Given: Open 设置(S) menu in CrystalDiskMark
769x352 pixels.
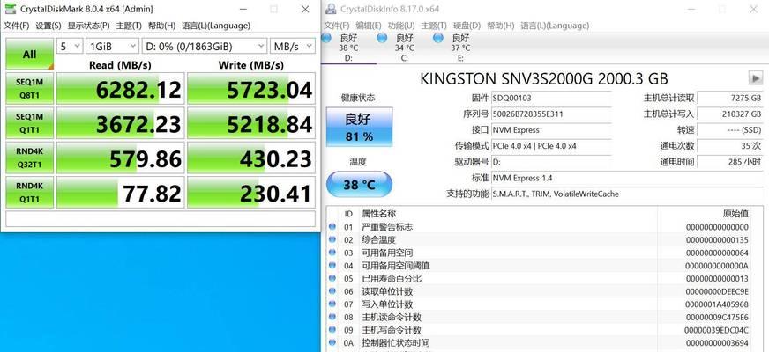Looking at the screenshot, I should click(49, 26).
